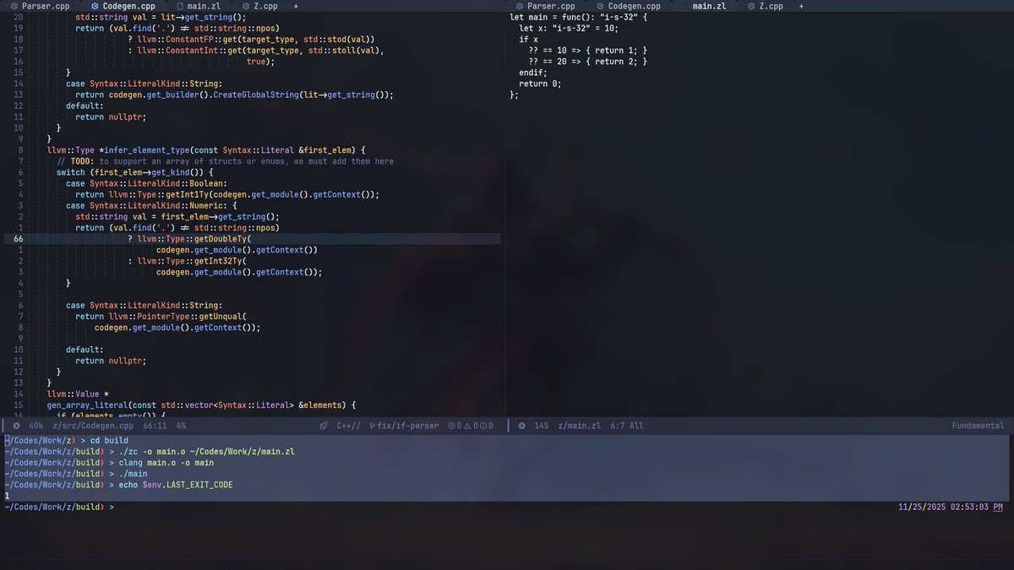Click 'getDoubleTy(' on the current line
The width and height of the screenshot is (1014, 570).
223,239
